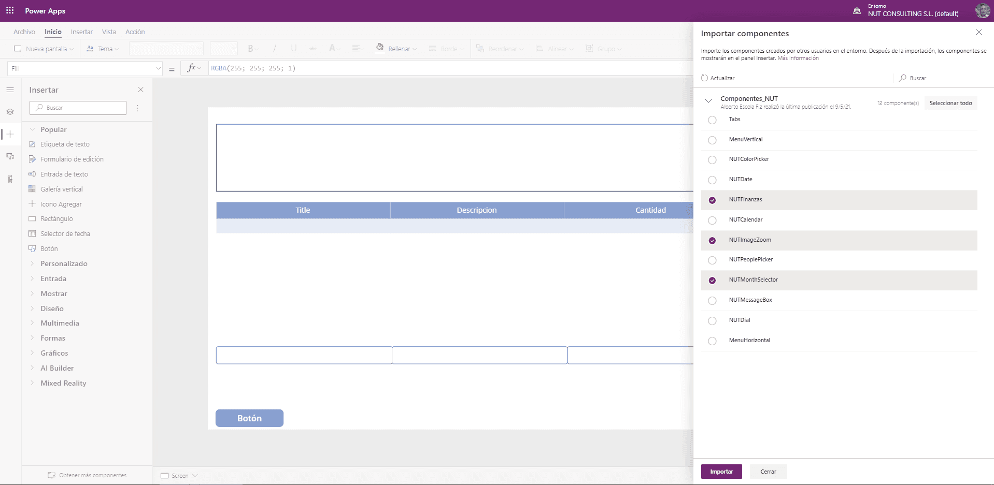Insert Entrada de texto control
994x485 pixels.
[64, 174]
